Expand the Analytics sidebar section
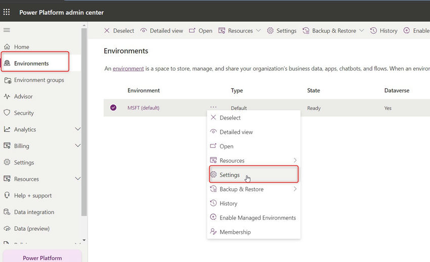 [x=77, y=129]
